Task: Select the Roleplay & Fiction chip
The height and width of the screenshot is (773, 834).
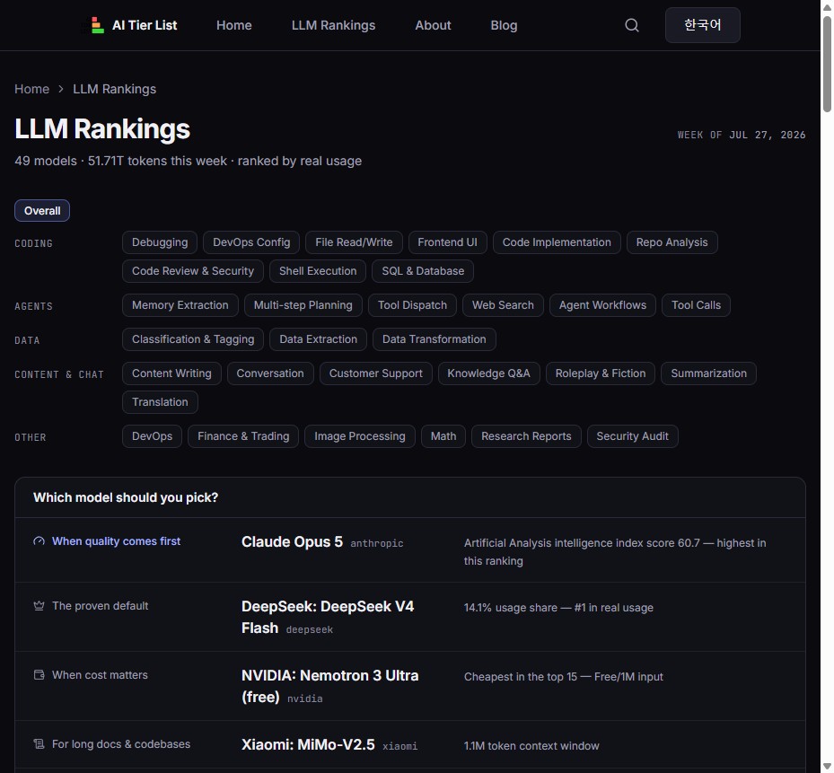Action: click(x=601, y=373)
